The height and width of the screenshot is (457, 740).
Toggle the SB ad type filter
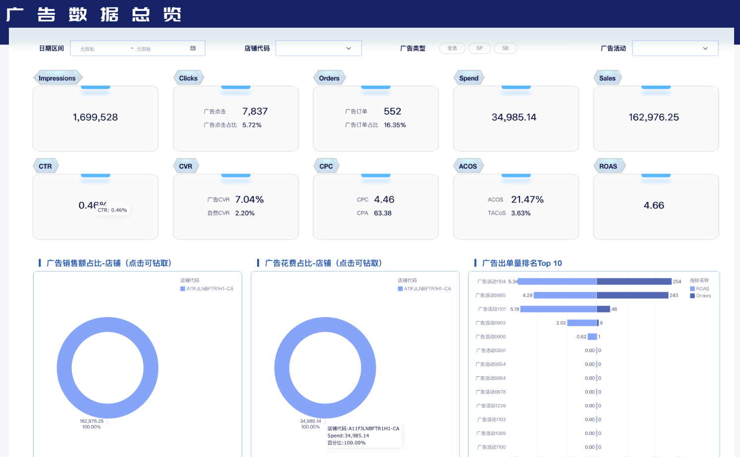[x=505, y=48]
